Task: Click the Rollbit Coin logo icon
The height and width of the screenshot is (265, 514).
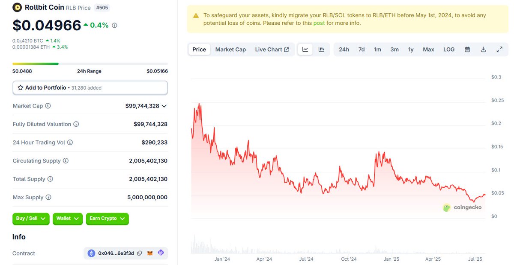Action: [17, 7]
